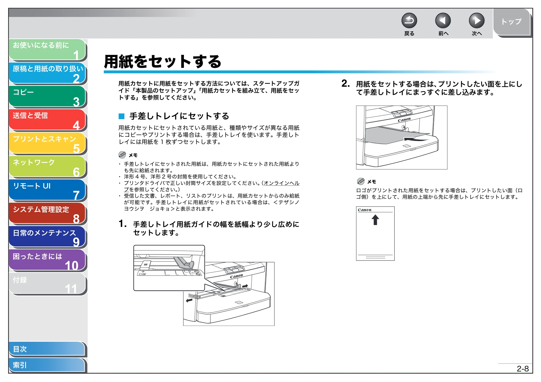Open chapter 1 お使いになる前に
541x382 pixels.
click(47, 49)
